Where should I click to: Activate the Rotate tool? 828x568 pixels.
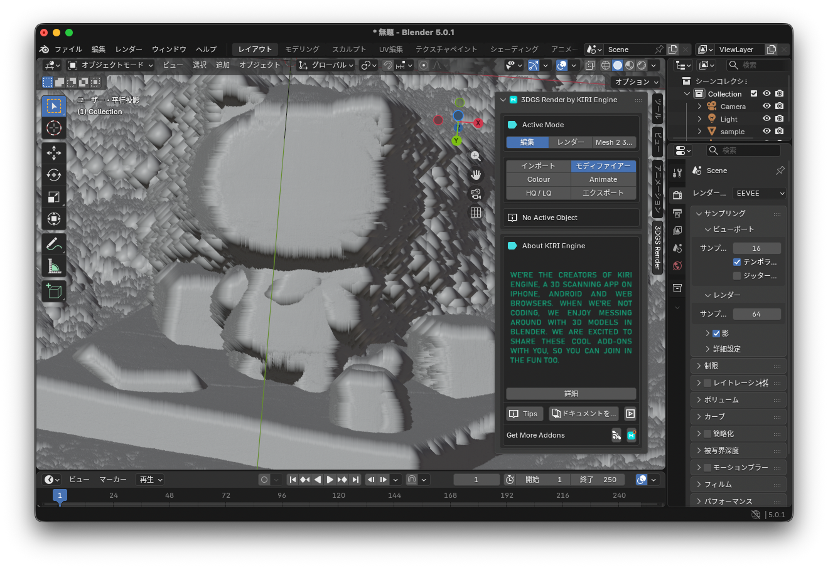[53, 175]
